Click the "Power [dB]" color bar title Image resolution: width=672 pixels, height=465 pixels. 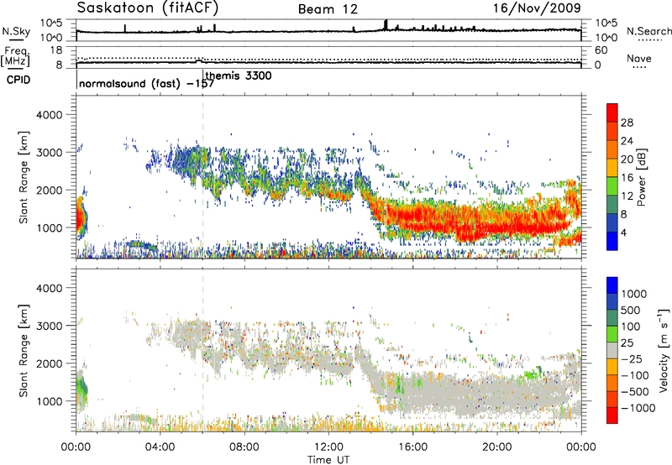[x=641, y=177]
